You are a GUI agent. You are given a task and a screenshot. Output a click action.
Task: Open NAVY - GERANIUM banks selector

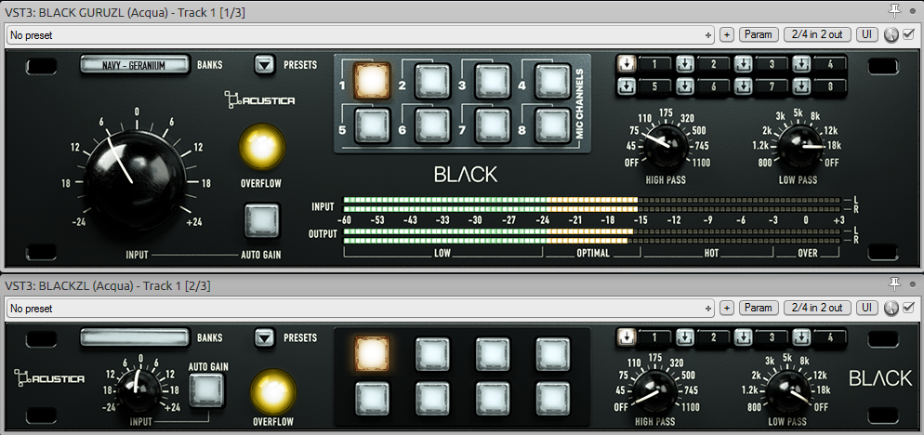(135, 65)
